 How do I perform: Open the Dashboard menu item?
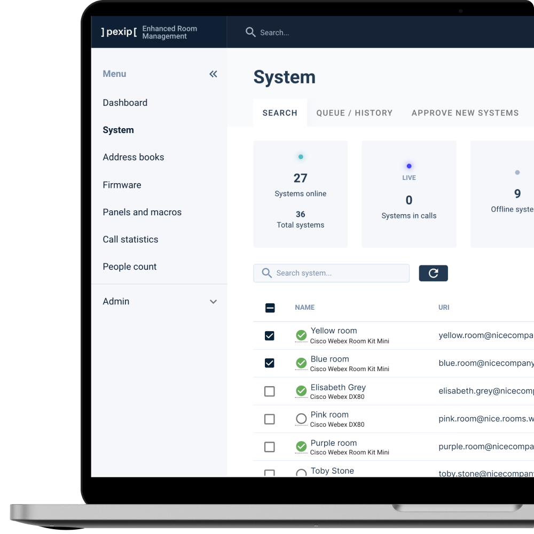point(125,103)
